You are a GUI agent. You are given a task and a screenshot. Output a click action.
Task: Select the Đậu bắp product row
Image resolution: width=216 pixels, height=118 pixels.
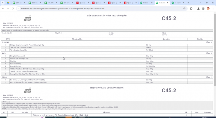click(x=107, y=61)
